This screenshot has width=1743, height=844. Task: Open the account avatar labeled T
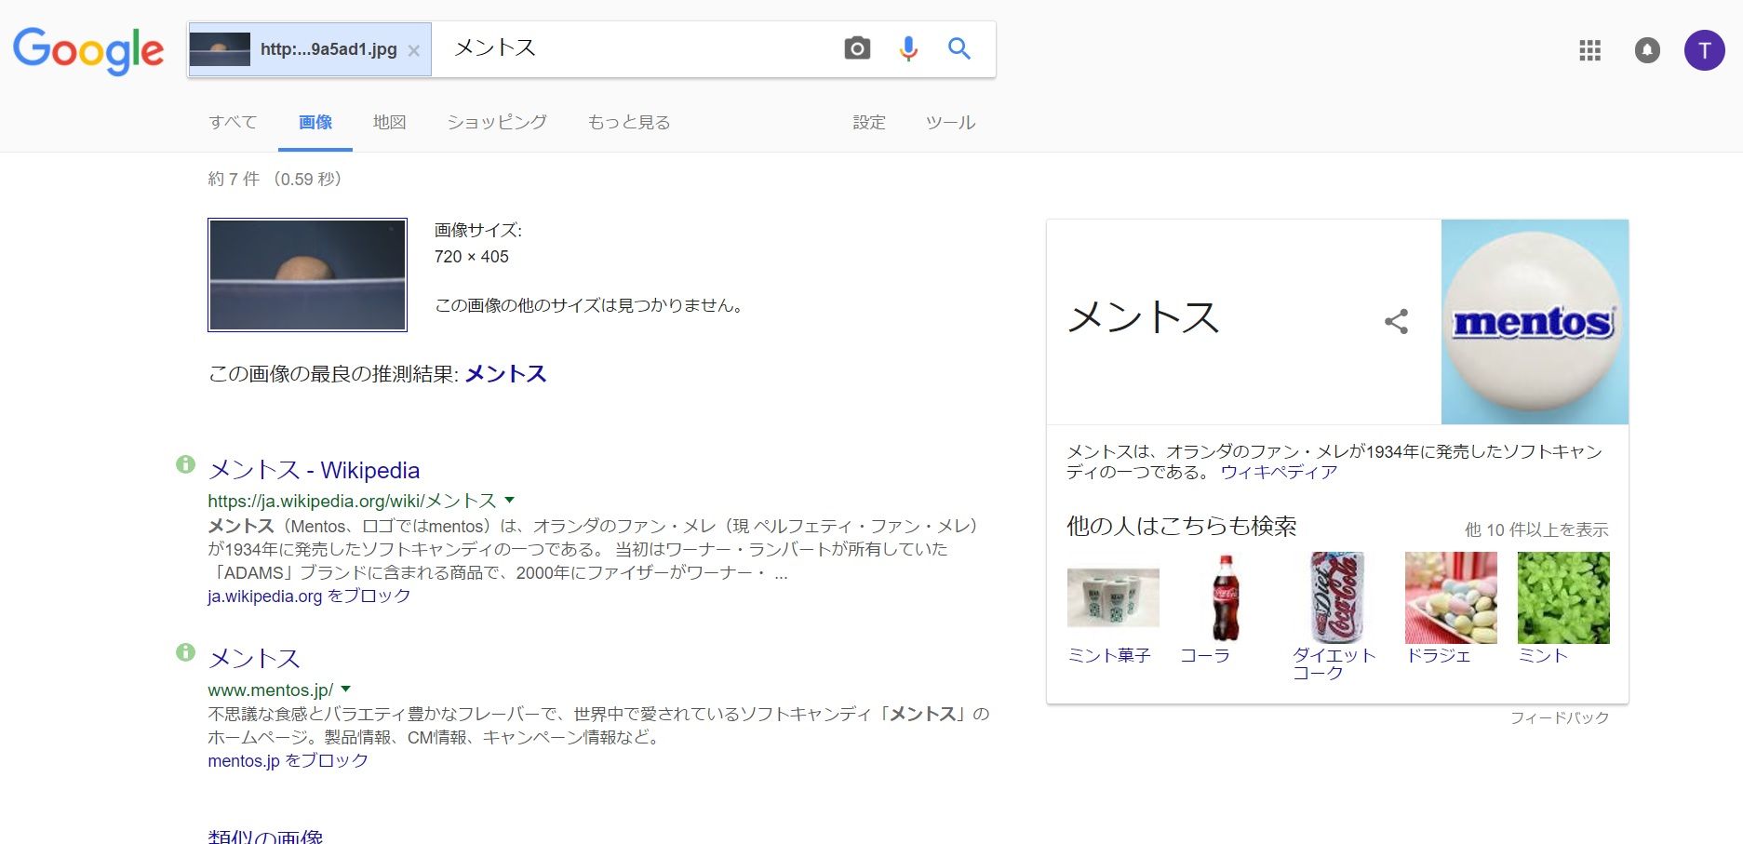pyautogui.click(x=1705, y=50)
